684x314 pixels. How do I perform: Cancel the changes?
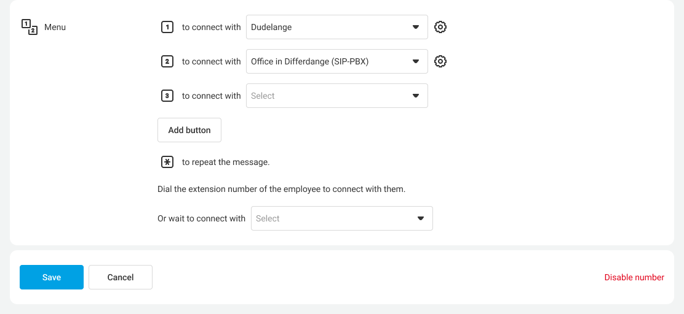pos(121,277)
